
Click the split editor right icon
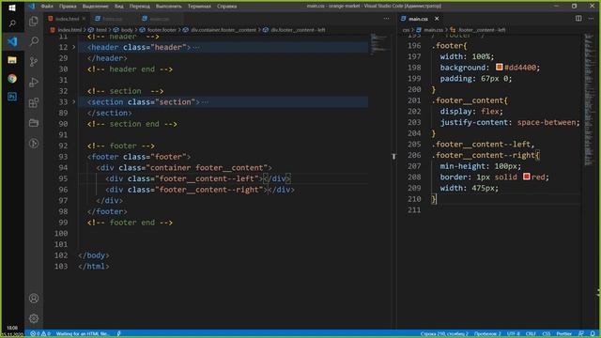[578, 19]
